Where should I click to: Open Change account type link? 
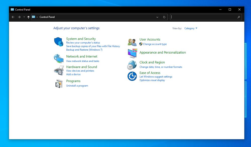coord(155,44)
